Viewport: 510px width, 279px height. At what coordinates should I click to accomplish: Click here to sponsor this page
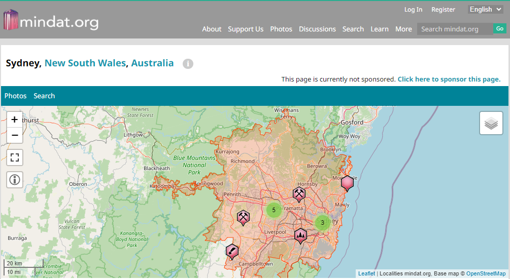click(x=449, y=79)
